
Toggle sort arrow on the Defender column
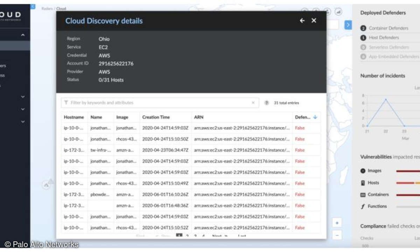(x=315, y=117)
